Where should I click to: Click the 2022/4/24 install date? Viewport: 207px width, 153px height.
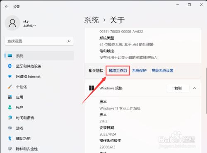coord(108,134)
